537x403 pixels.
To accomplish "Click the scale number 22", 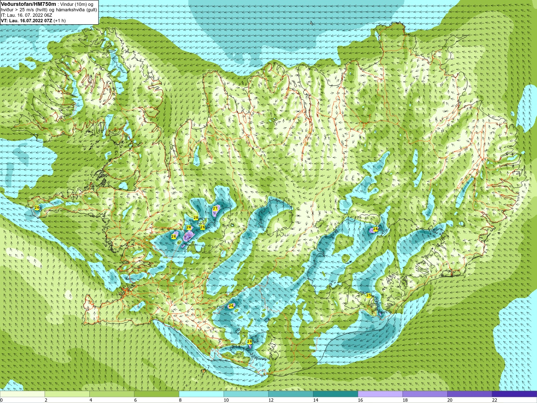I will [x=495, y=400].
